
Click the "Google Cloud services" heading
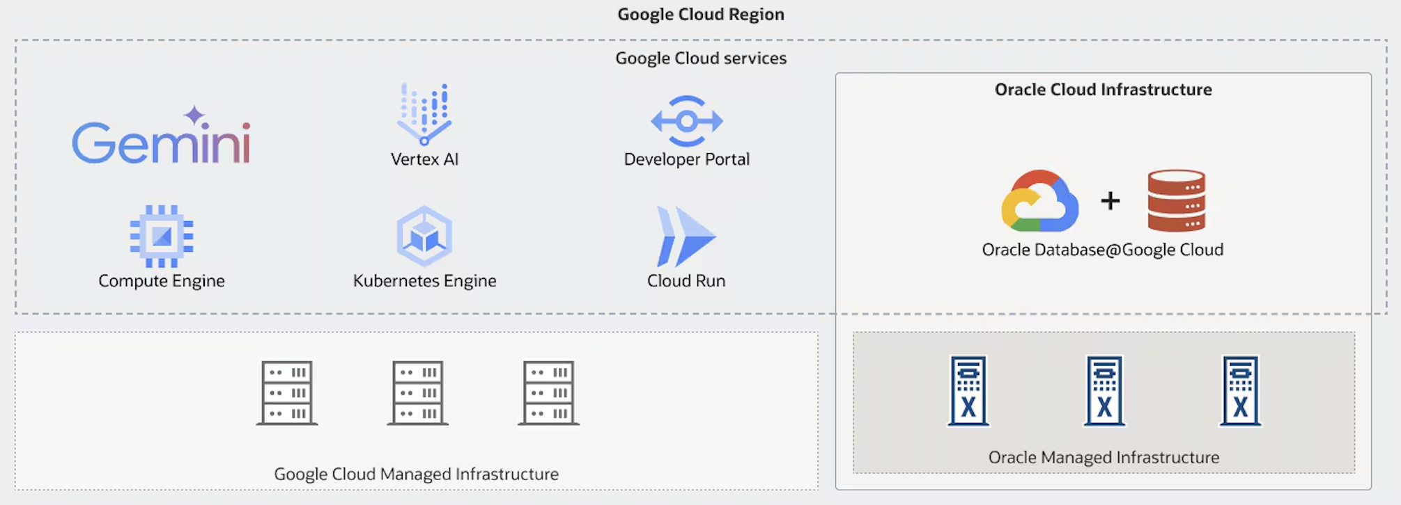pos(701,58)
